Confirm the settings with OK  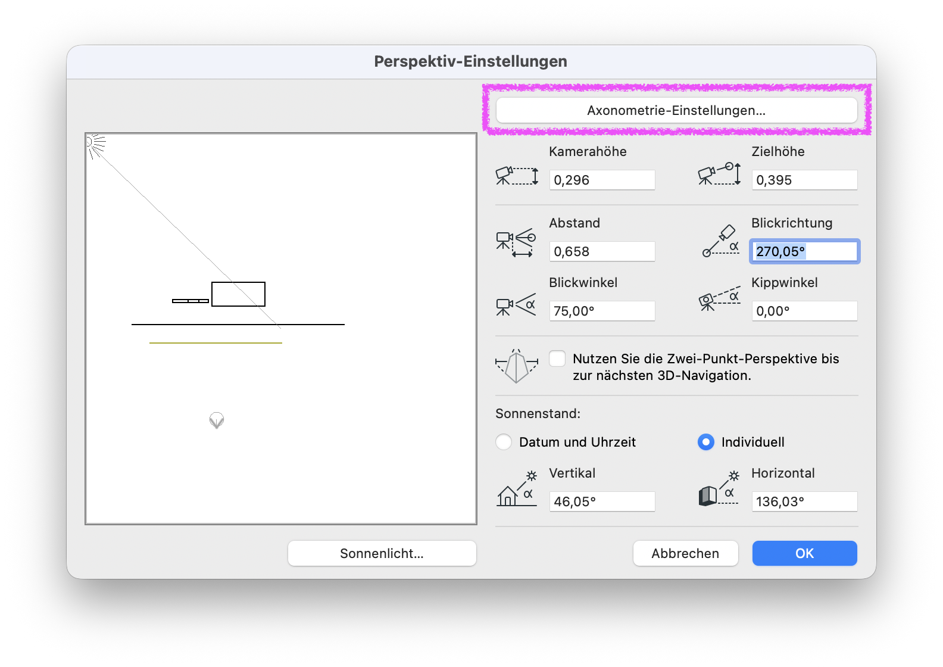click(x=804, y=553)
